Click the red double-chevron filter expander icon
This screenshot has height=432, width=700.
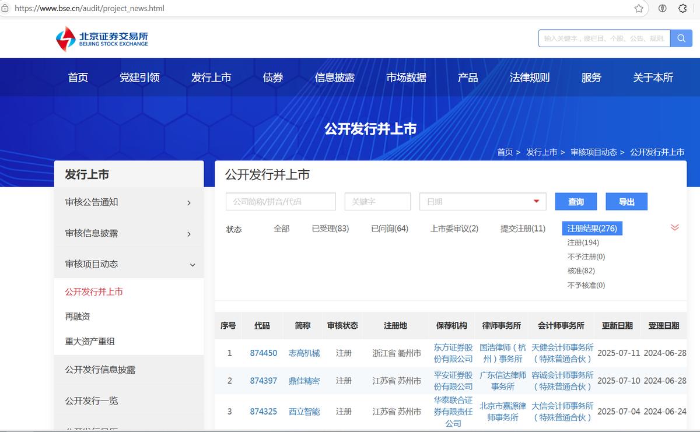point(675,227)
